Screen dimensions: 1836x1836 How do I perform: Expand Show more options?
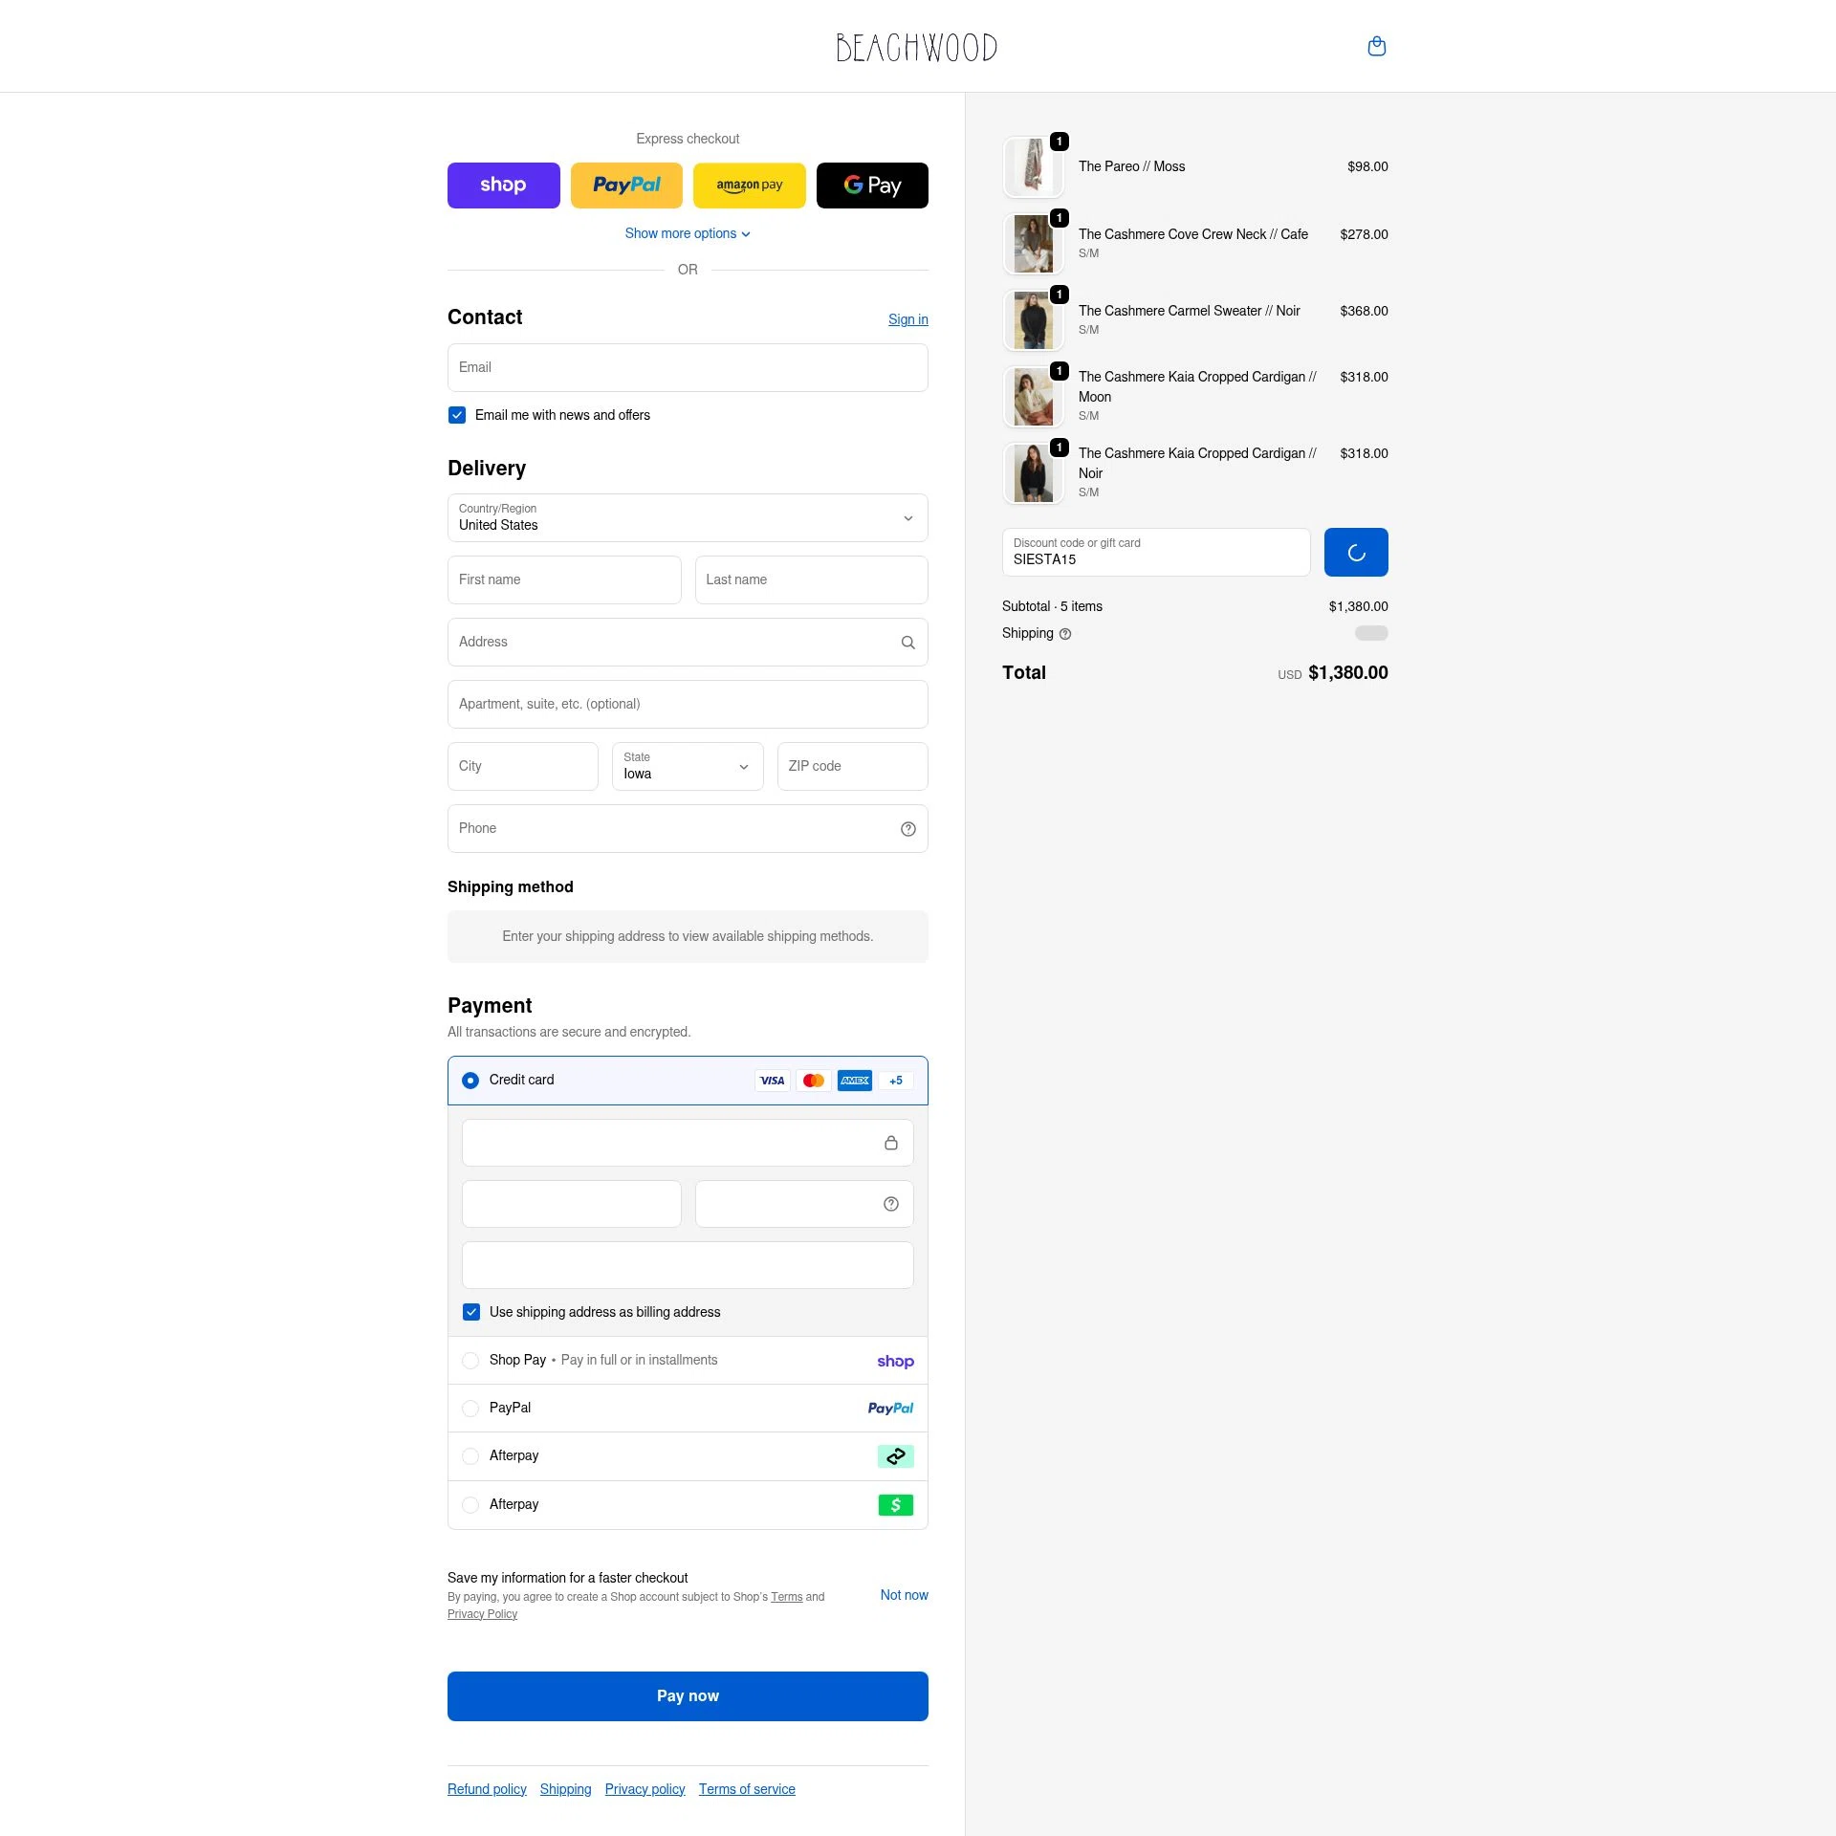click(687, 233)
